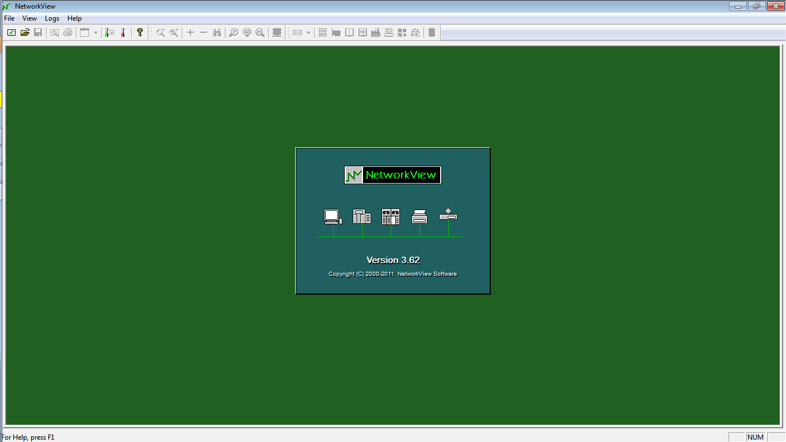Click the NB book icon

[x=363, y=33]
